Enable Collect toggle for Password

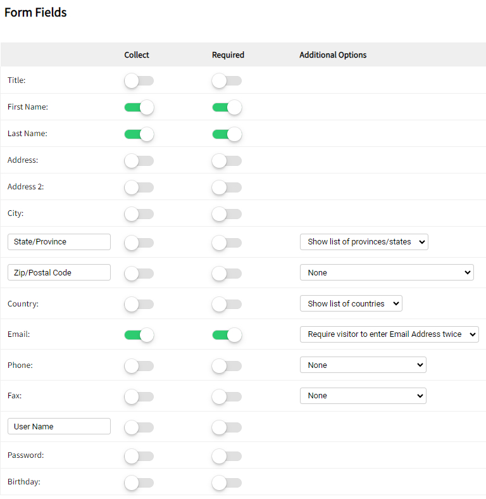click(x=139, y=456)
